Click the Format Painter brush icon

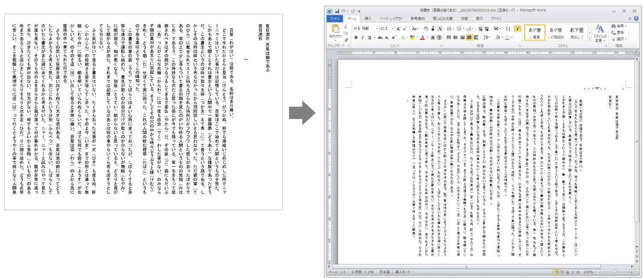pyautogui.click(x=346, y=39)
